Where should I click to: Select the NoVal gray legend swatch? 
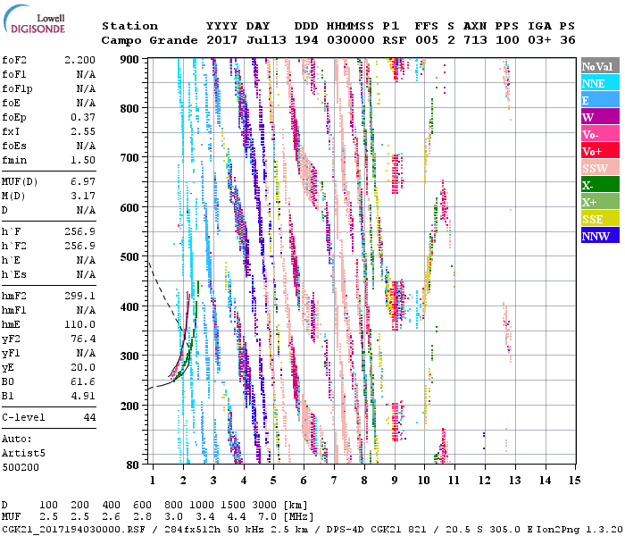[600, 66]
